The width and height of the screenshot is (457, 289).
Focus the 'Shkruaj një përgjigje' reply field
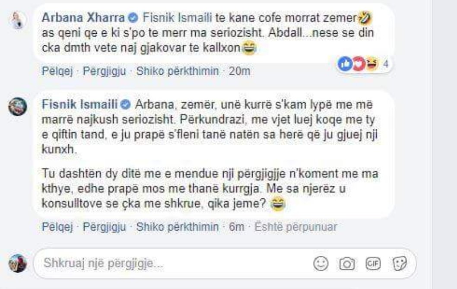(173, 263)
